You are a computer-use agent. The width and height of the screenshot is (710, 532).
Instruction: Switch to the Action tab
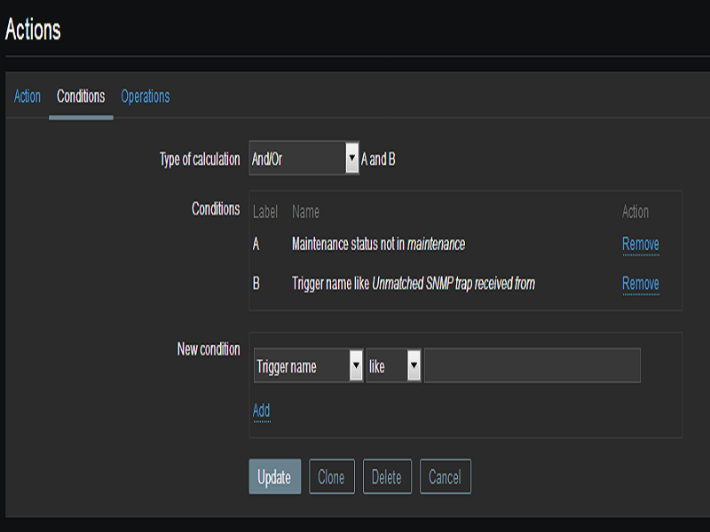point(28,97)
